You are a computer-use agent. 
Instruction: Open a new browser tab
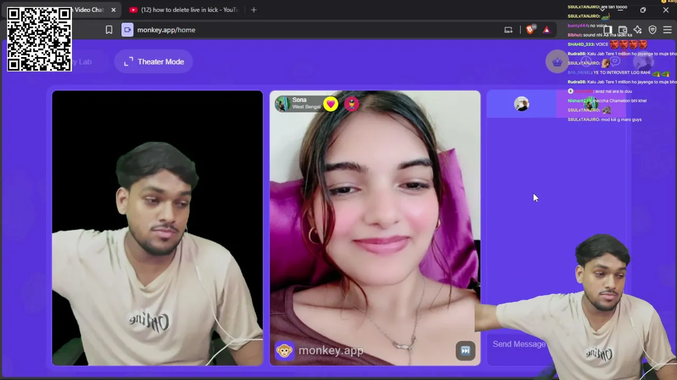point(254,9)
